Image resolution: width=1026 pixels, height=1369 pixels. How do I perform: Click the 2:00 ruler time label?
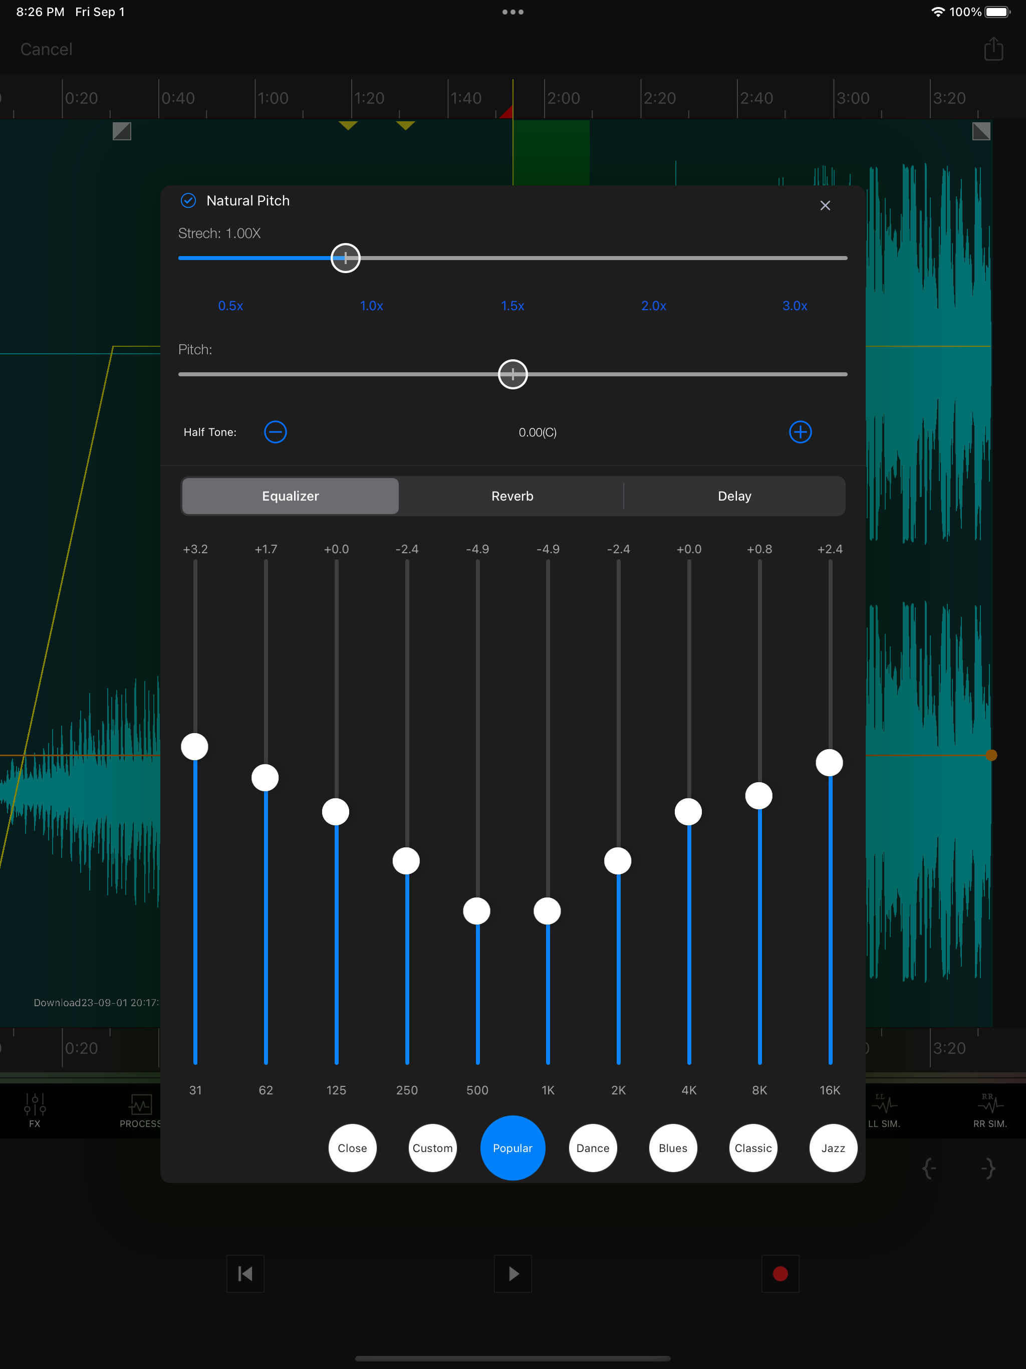tap(563, 98)
